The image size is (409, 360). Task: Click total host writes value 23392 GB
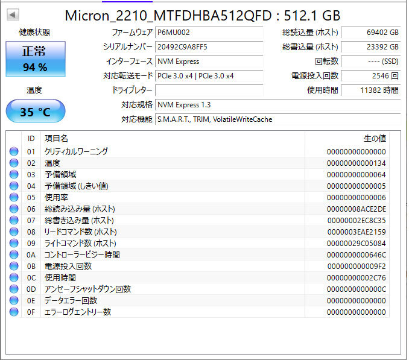[x=370, y=47]
